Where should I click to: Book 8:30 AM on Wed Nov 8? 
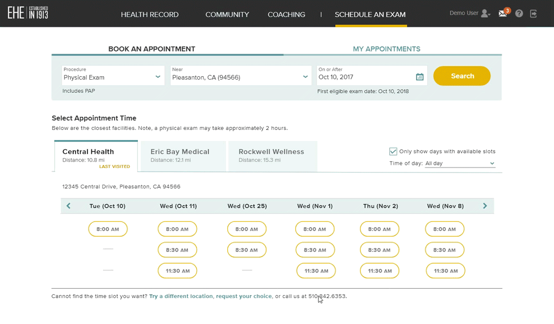pyautogui.click(x=444, y=250)
